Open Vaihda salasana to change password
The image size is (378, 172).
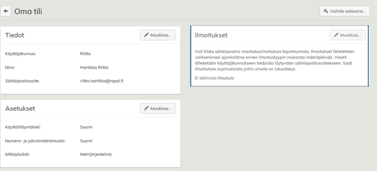click(344, 11)
